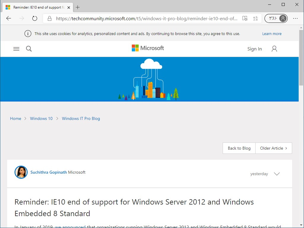Viewport: 304px width, 228px height.
Task: Open site search with the magnifier icon
Action: (x=29, y=49)
